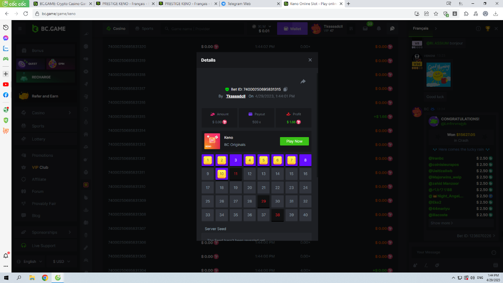Copy the Bet ID with the copy icon
The image size is (503, 283).
point(285,89)
